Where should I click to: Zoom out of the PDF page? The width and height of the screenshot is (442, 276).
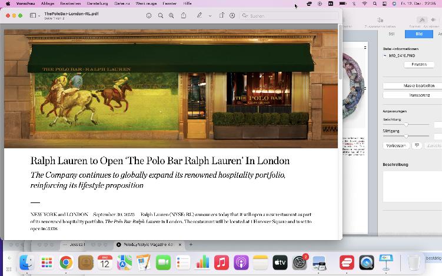tap(161, 16)
